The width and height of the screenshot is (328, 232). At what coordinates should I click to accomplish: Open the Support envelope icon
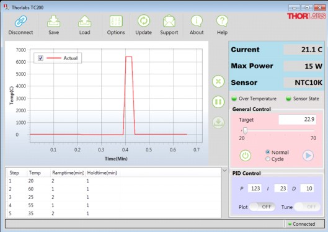click(169, 21)
